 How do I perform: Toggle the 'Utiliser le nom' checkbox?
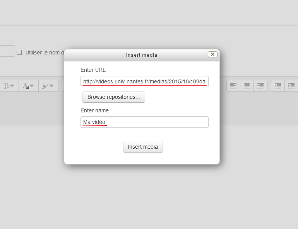pyautogui.click(x=19, y=52)
